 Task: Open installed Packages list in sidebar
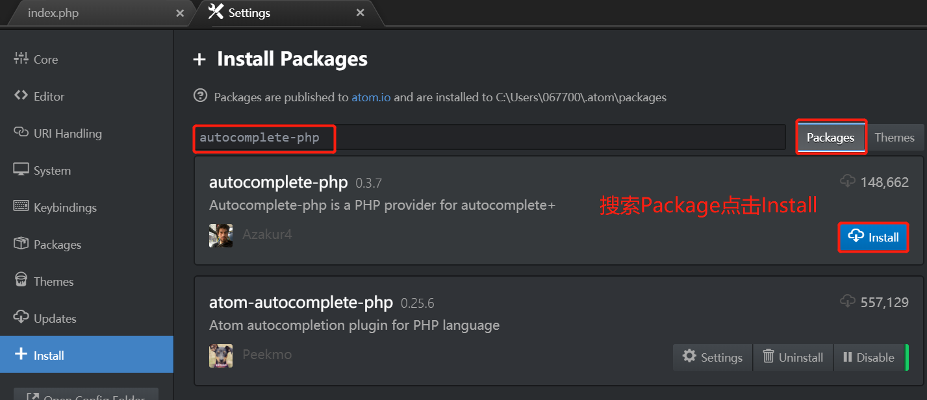(x=57, y=244)
